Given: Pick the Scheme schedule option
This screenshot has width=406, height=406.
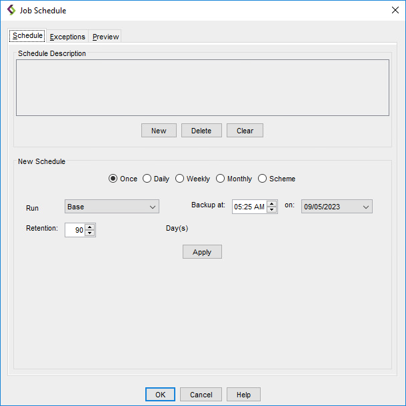Looking at the screenshot, I should (x=262, y=179).
